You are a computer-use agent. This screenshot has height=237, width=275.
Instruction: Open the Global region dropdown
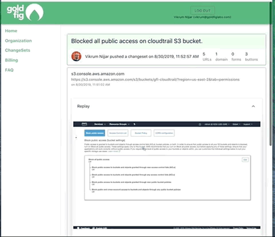[x=236, y=124]
